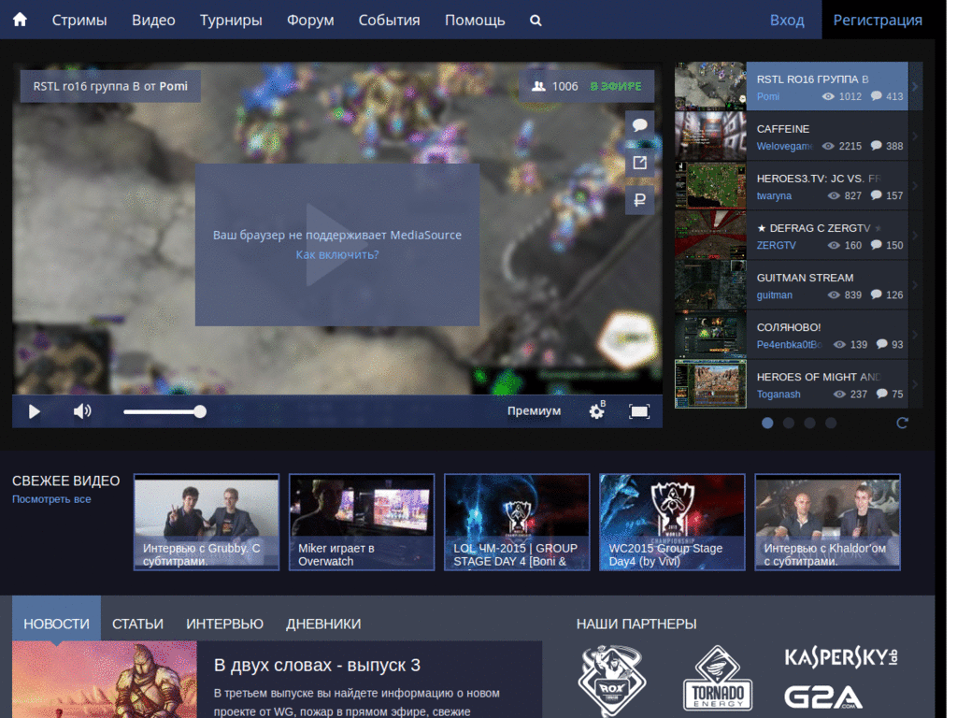The height and width of the screenshot is (718, 957).
Task: Click the ruble donation icon
Action: pos(640,199)
